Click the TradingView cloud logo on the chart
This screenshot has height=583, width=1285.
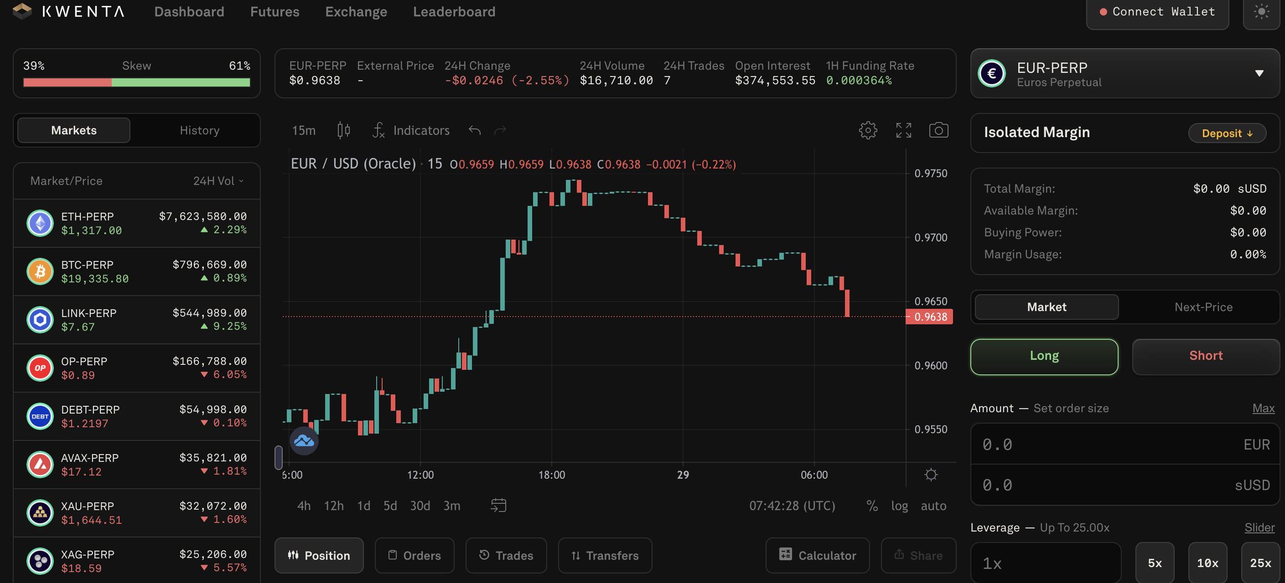click(304, 441)
